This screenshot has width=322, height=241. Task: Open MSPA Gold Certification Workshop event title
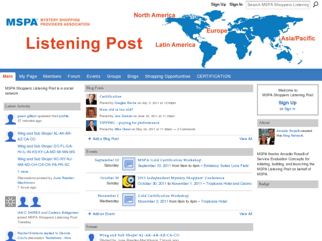170,160
